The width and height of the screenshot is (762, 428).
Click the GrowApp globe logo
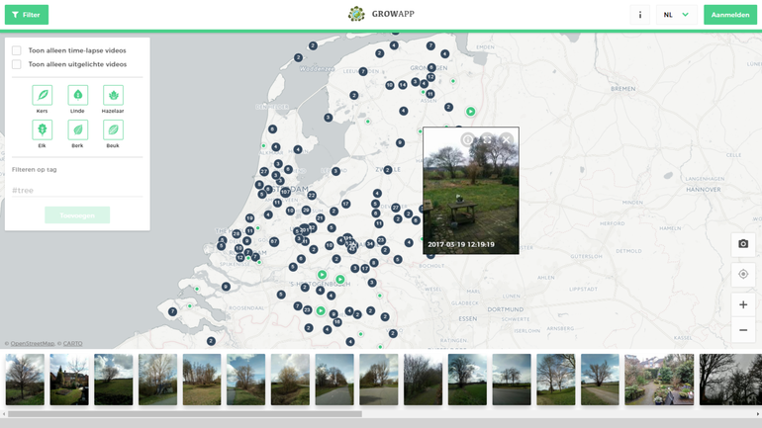pos(356,14)
